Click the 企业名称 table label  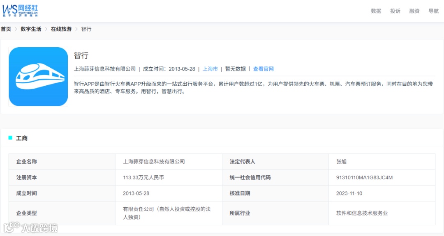(27, 162)
